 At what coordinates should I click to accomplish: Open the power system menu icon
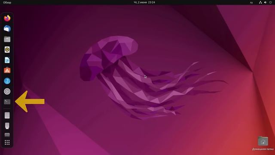pos(270,2)
